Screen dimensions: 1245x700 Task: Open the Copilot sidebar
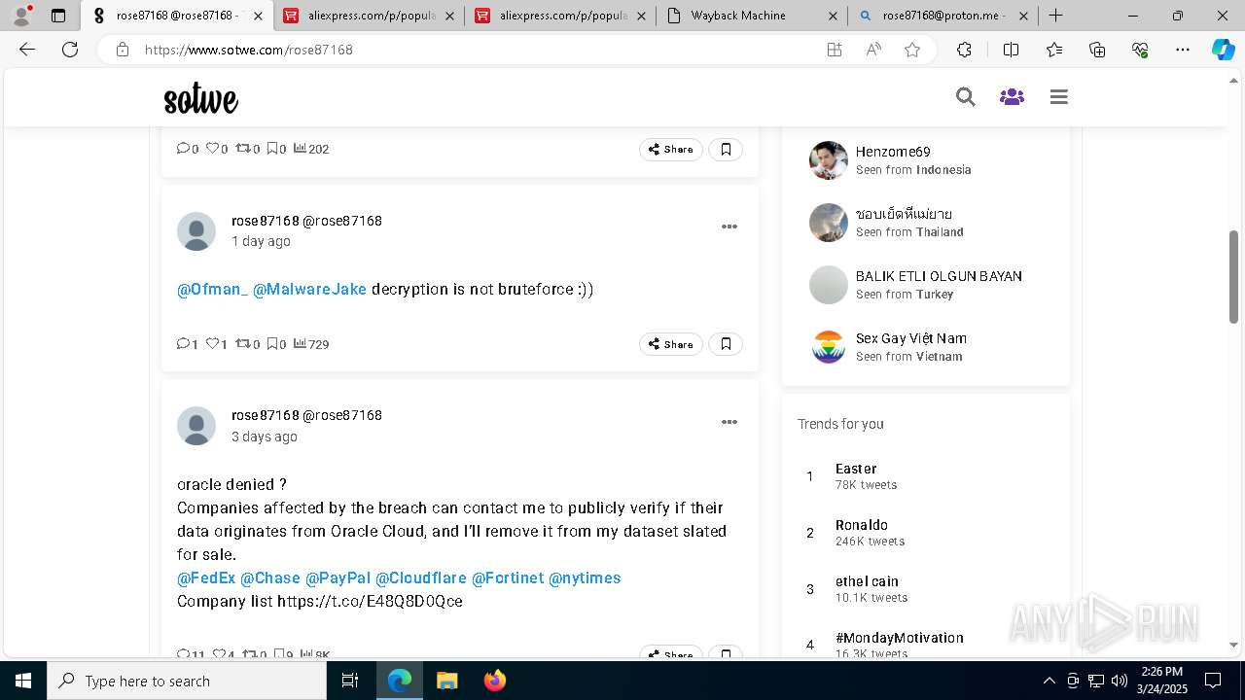coord(1223,50)
